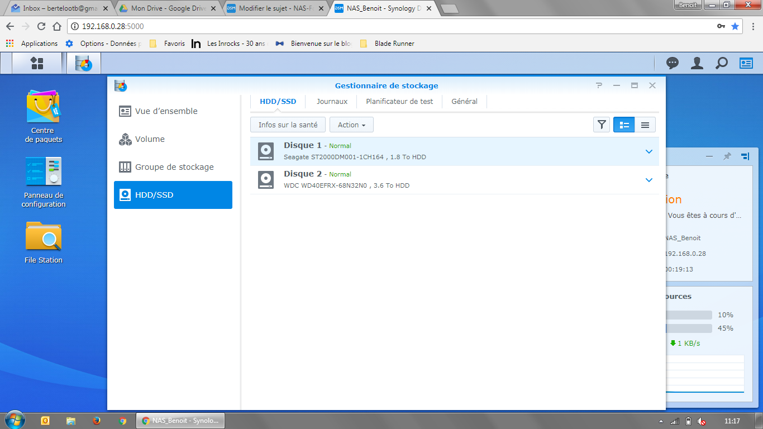Open DSM notifications chat bubble icon

coord(673,63)
